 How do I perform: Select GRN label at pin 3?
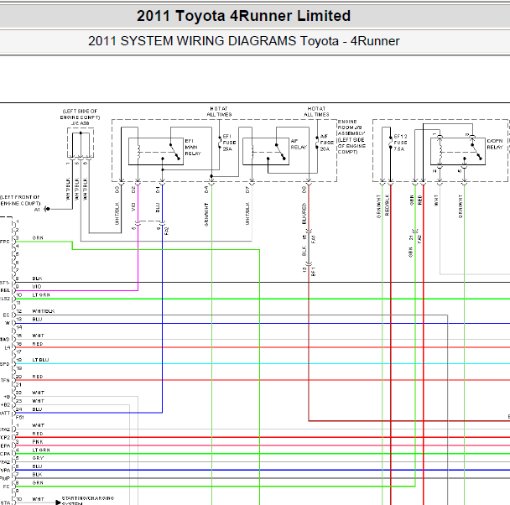(x=38, y=237)
